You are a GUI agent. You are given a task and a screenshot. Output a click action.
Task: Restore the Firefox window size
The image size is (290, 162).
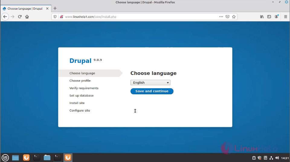tap(280, 2)
